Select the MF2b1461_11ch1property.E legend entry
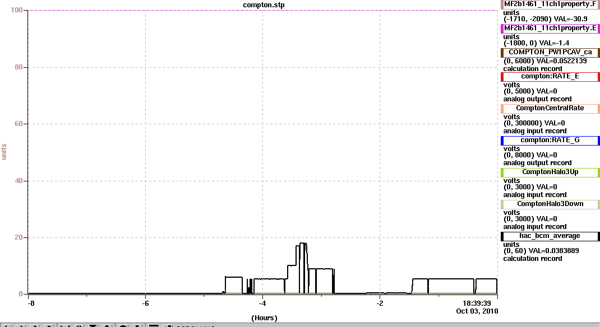 point(550,29)
